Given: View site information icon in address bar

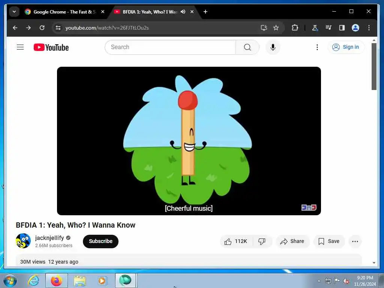Looking at the screenshot, I should [58, 28].
